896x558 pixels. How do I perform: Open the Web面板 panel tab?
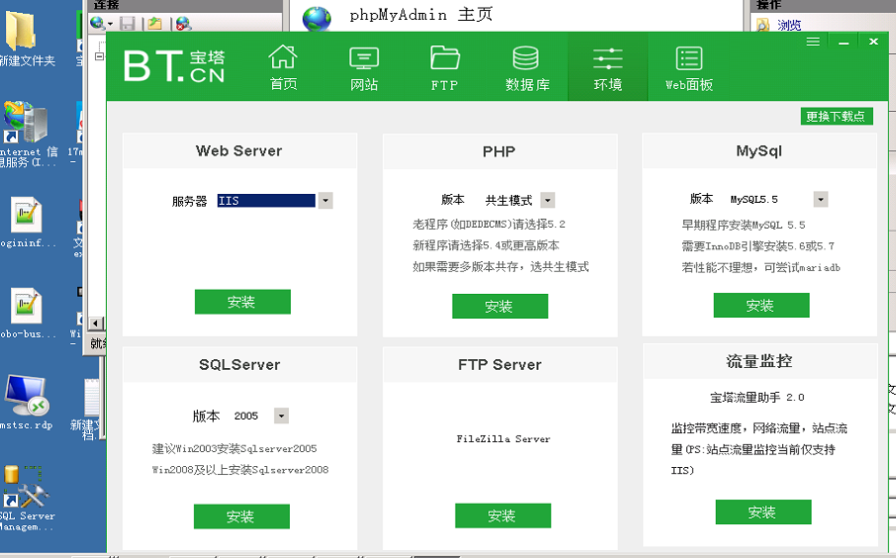(x=689, y=67)
